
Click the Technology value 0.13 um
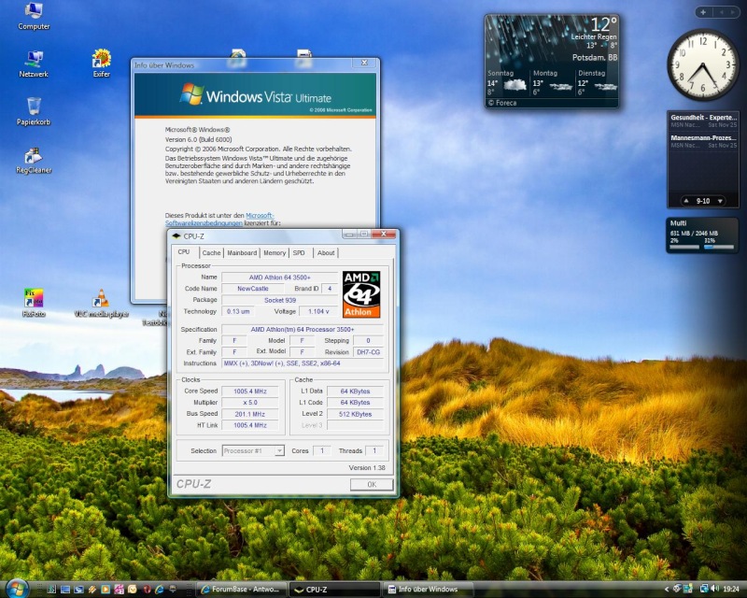click(x=238, y=311)
